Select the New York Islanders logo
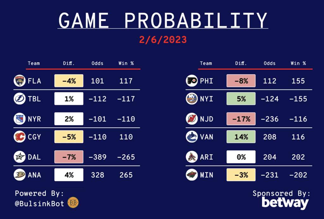Viewport: 324px width, 219px height. (x=191, y=99)
